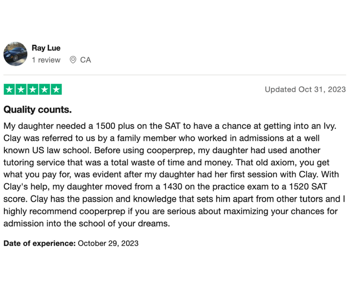Open the 'Quality counts.' review title
Viewport: 351px width, 305px height.
click(38, 110)
